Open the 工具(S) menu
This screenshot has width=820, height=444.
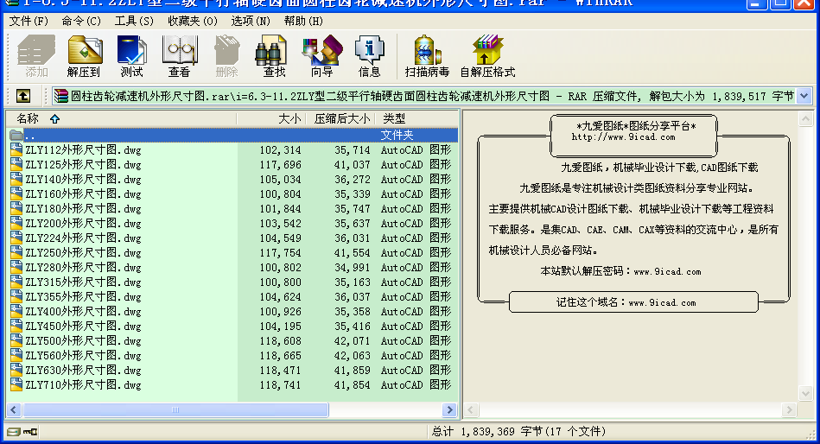[x=134, y=21]
